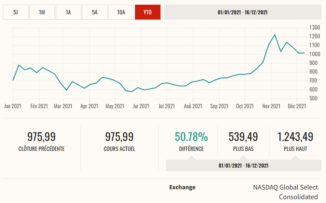This screenshot has height=203, width=326.
Task: Select the 5J time range
Action: (16, 12)
